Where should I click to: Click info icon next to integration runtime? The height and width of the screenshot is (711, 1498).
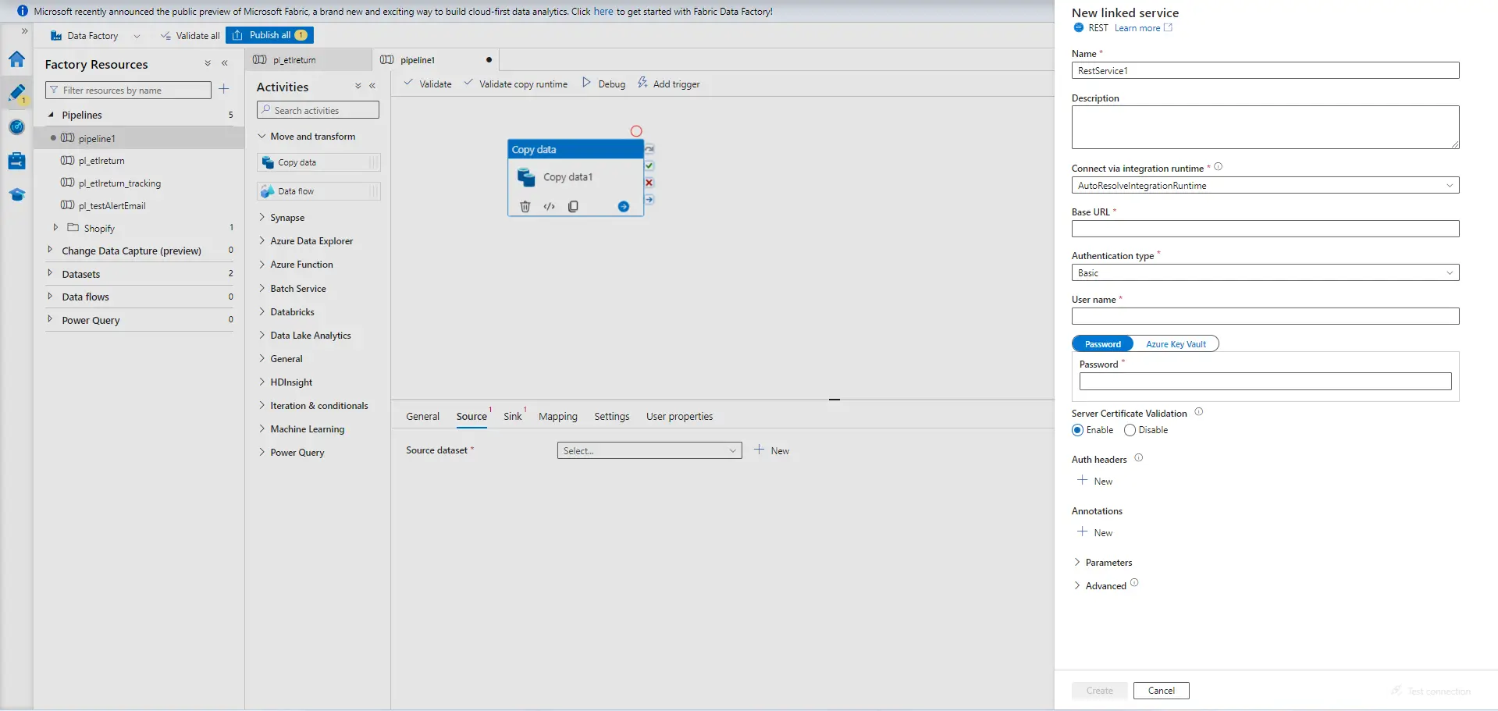point(1218,167)
